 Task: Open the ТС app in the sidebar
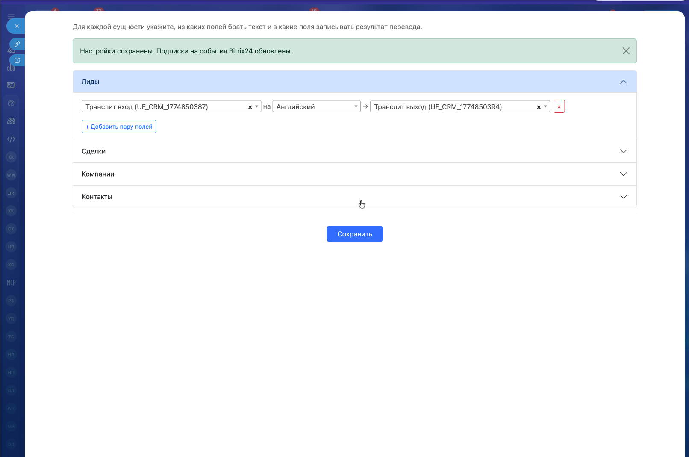pyautogui.click(x=11, y=336)
